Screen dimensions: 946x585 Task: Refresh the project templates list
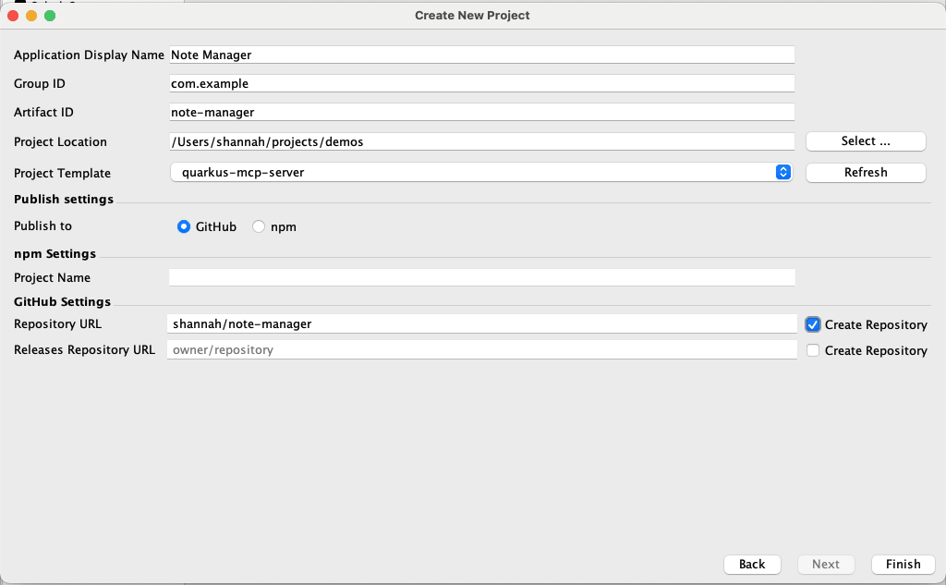(866, 172)
